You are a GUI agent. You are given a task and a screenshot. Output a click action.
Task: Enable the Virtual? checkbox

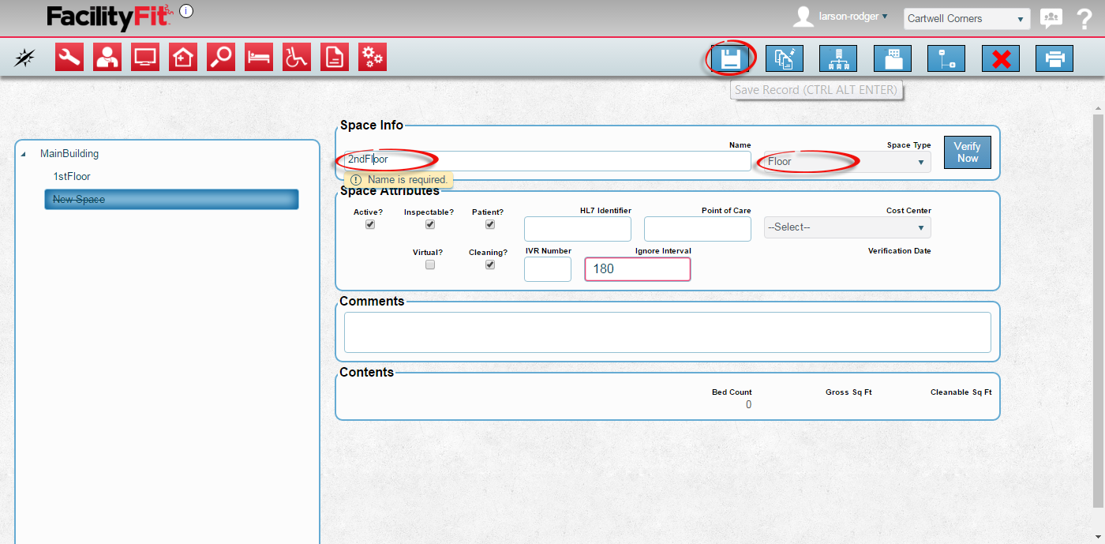pos(430,265)
